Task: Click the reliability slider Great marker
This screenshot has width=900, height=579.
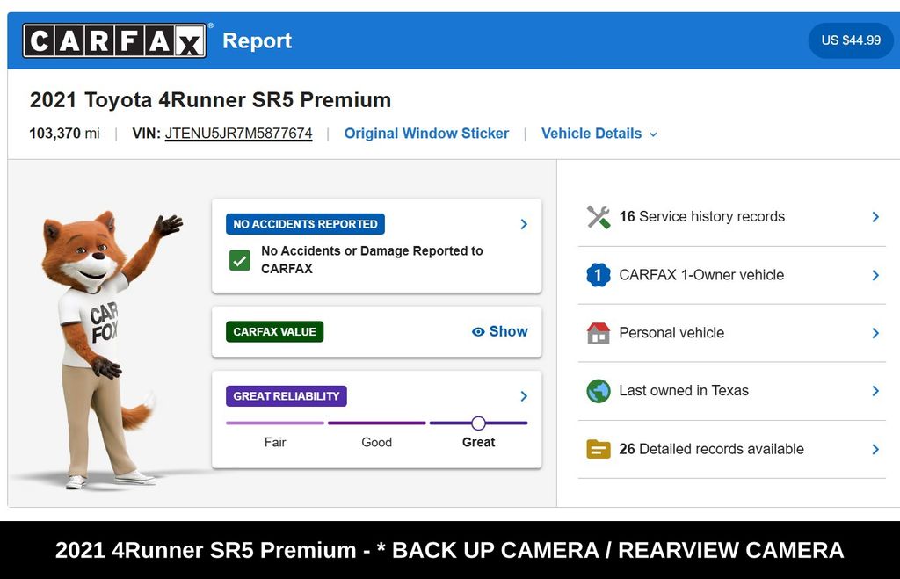Action: click(478, 423)
